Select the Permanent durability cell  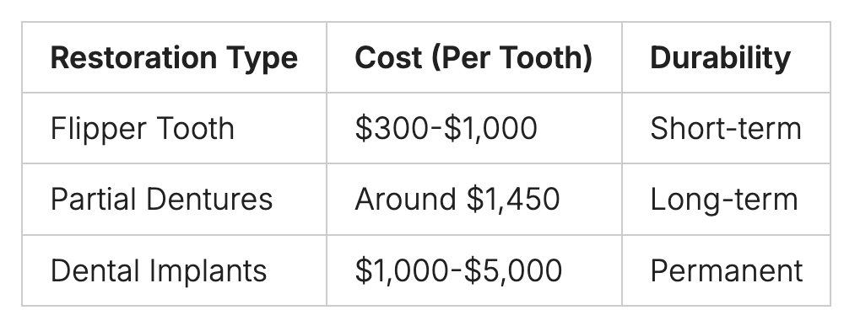pos(726,270)
